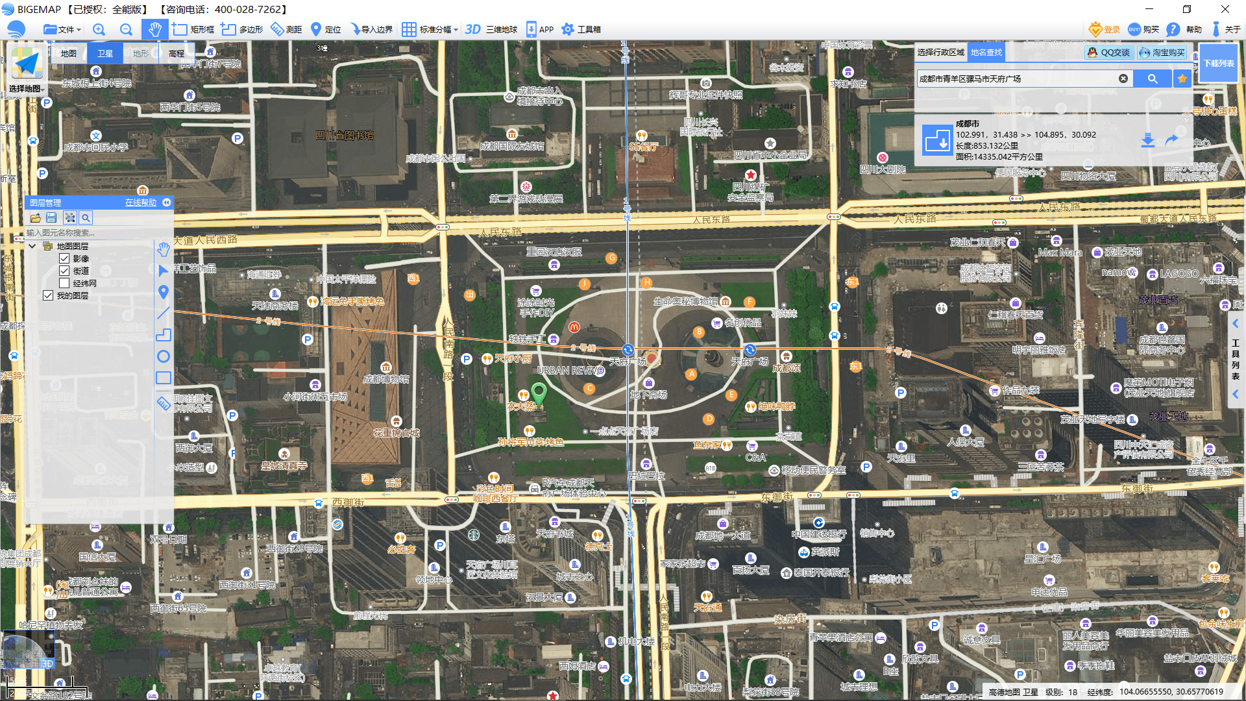Open the APP tools panel
The height and width of the screenshot is (701, 1246).
point(541,29)
